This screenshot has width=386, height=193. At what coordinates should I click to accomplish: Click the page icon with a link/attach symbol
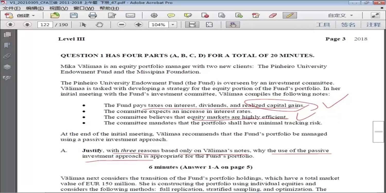(x=222, y=15)
